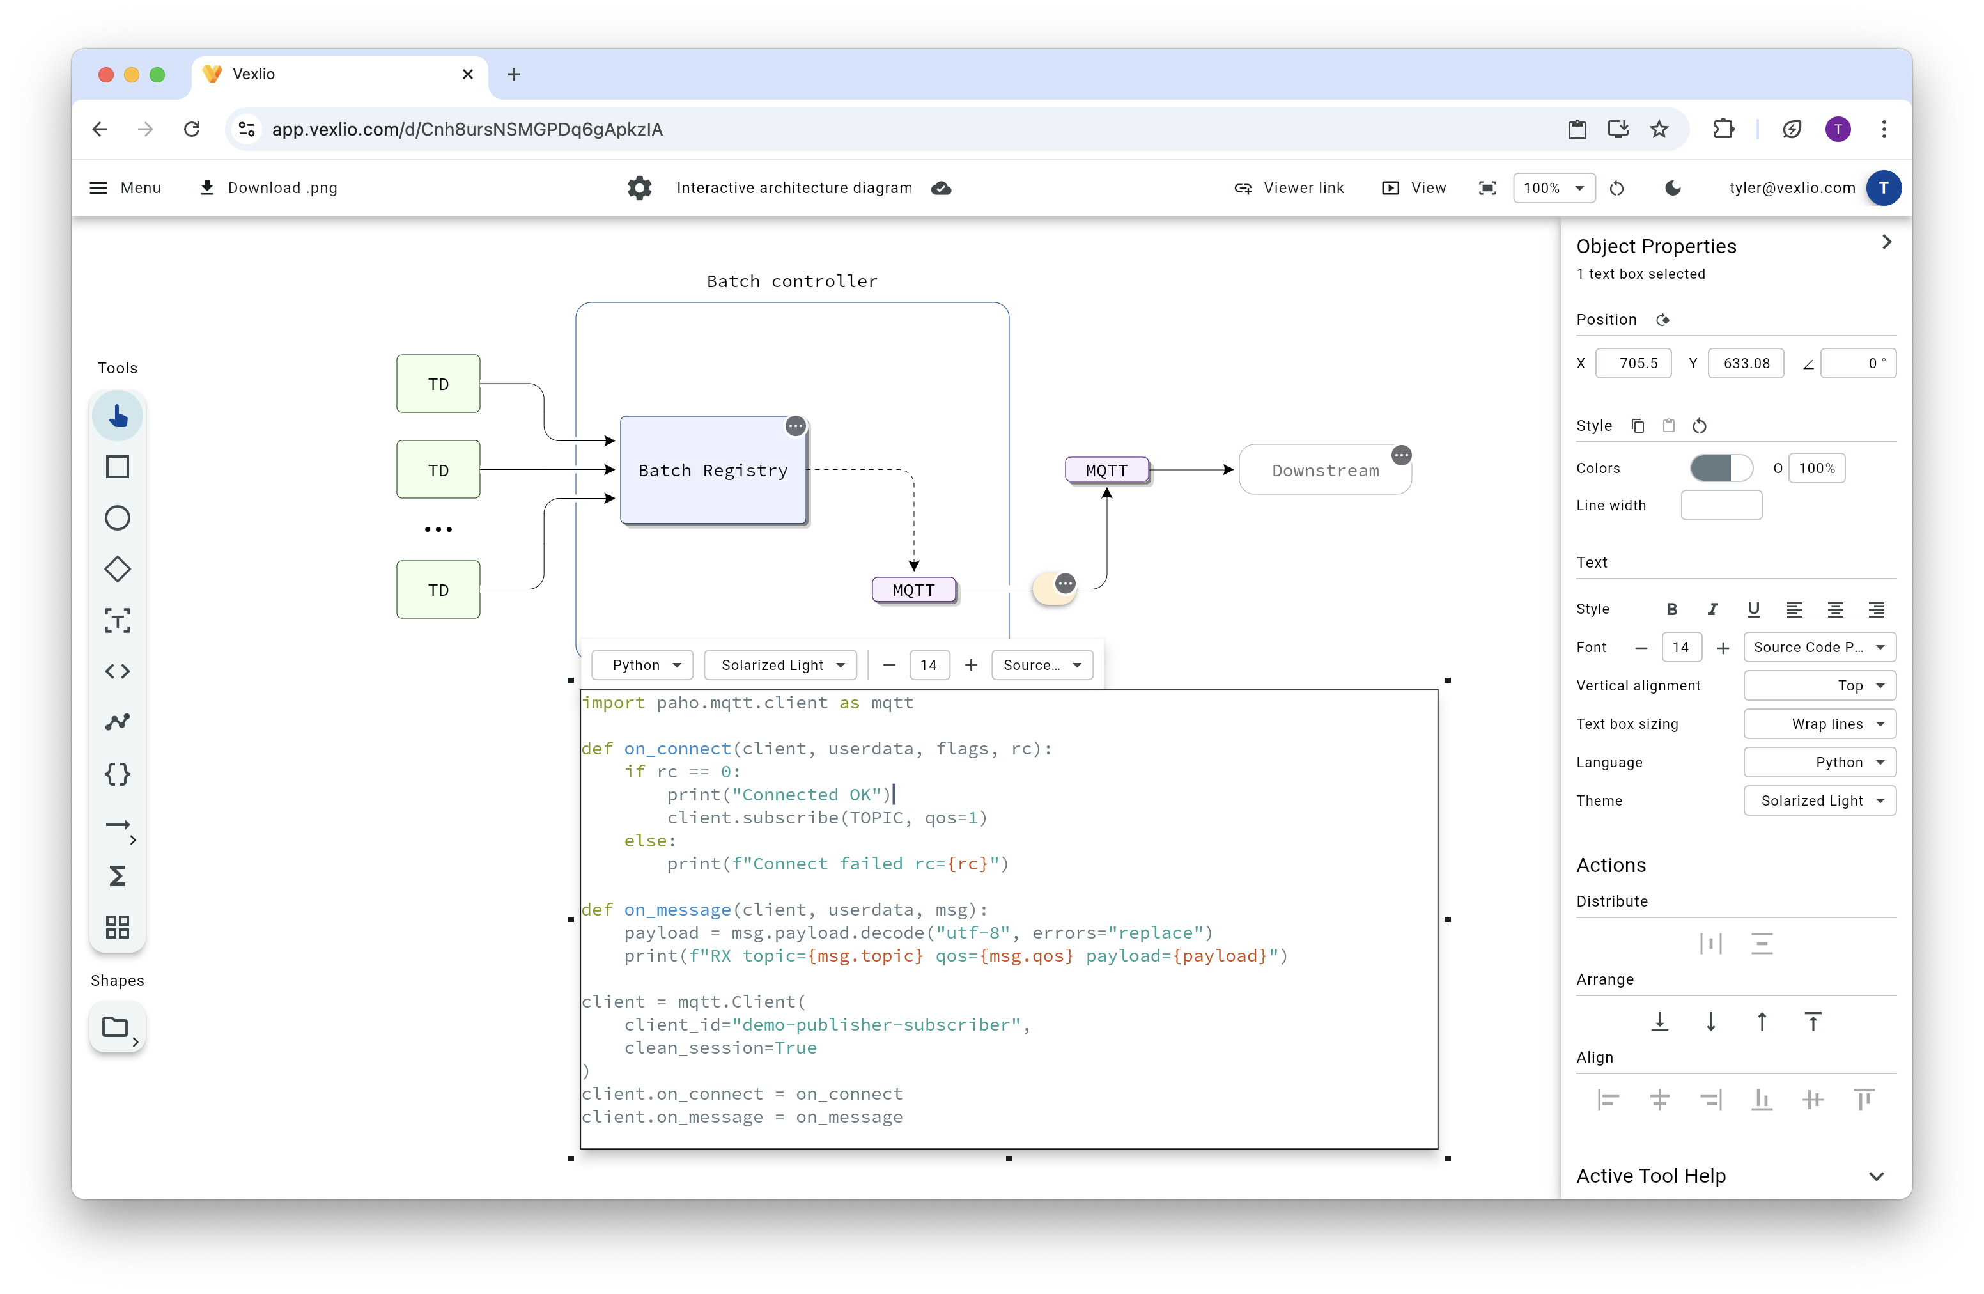The height and width of the screenshot is (1294, 1984).
Task: Click the X position input field
Action: [1632, 364]
